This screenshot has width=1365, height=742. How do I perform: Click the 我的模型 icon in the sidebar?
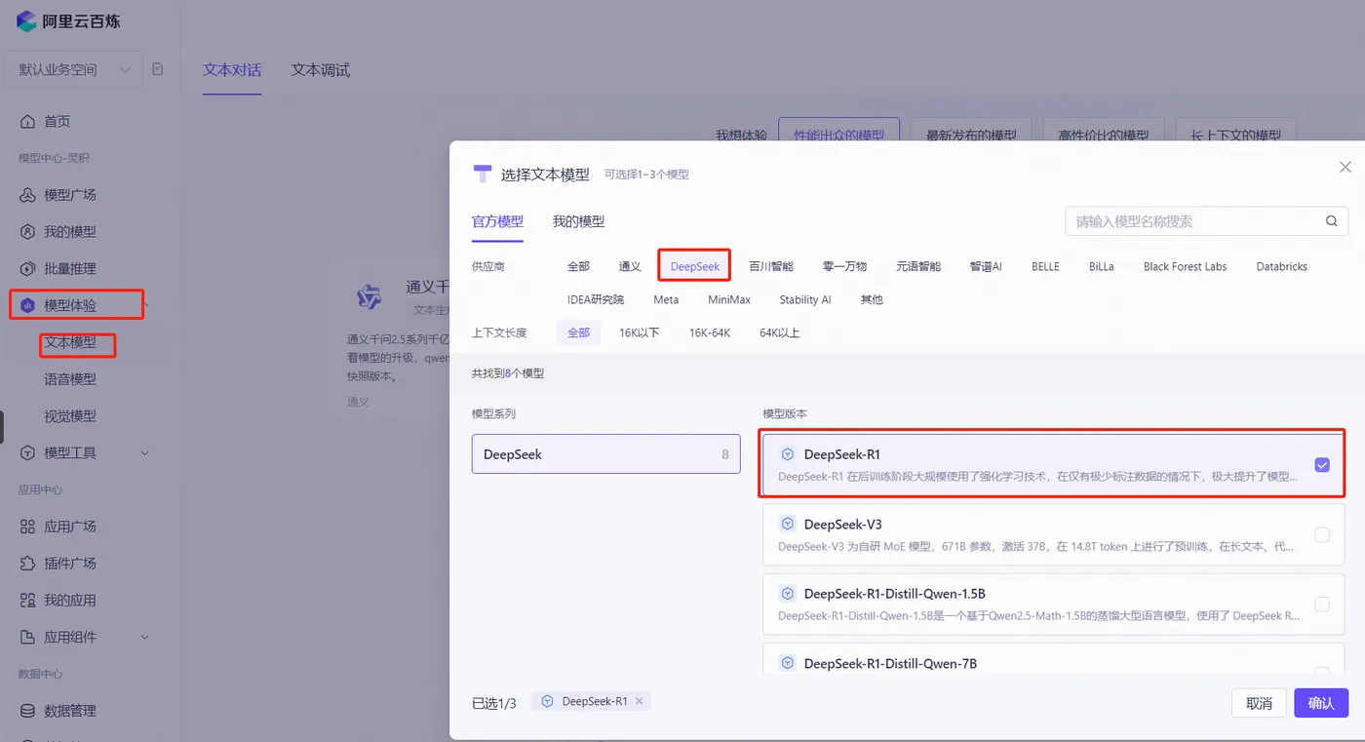click(27, 232)
